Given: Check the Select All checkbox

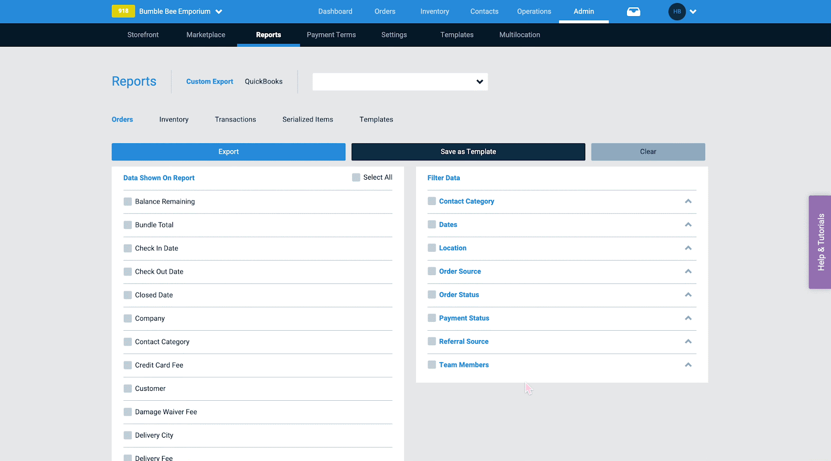Looking at the screenshot, I should [356, 178].
